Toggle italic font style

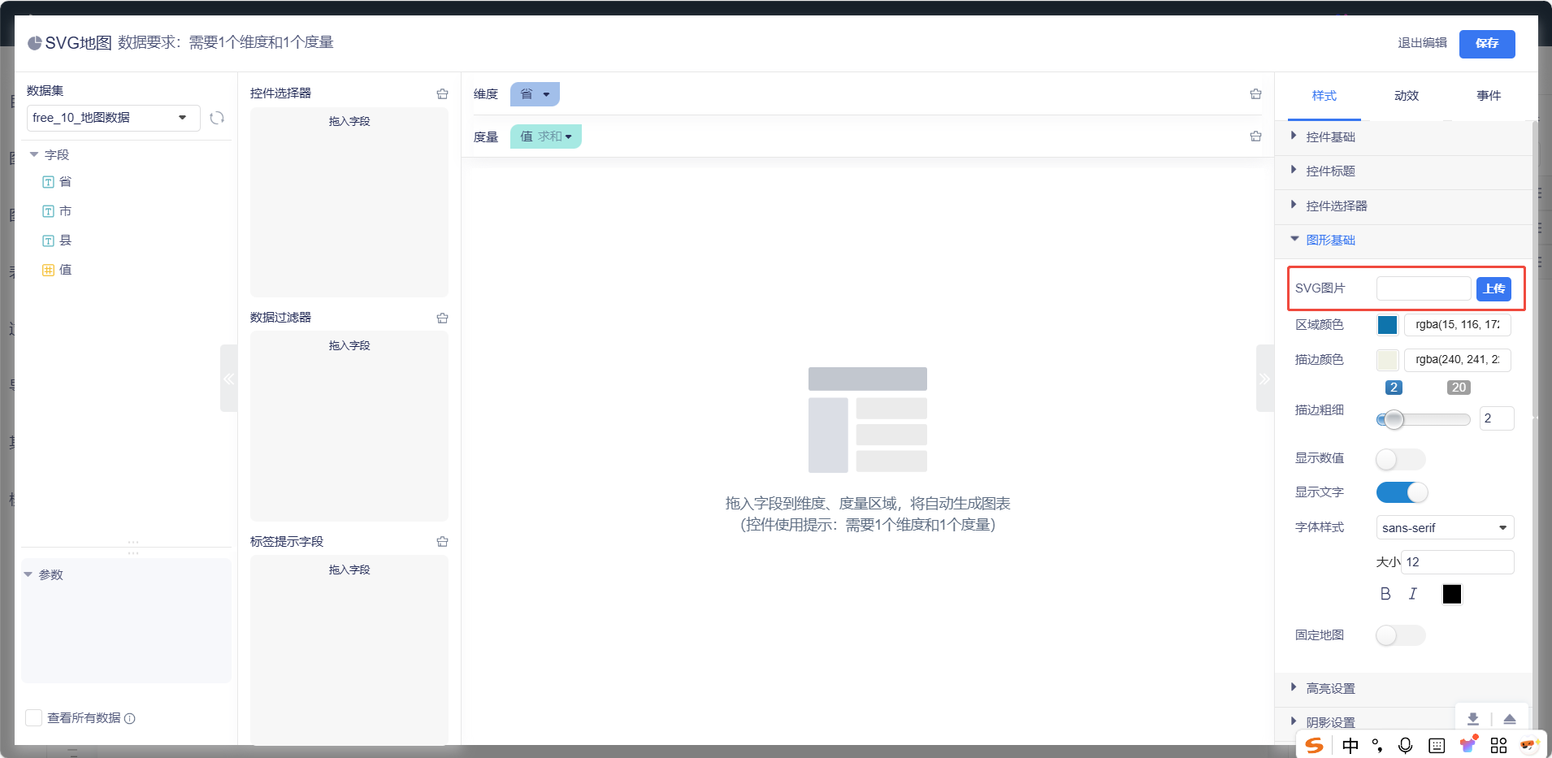click(x=1413, y=594)
